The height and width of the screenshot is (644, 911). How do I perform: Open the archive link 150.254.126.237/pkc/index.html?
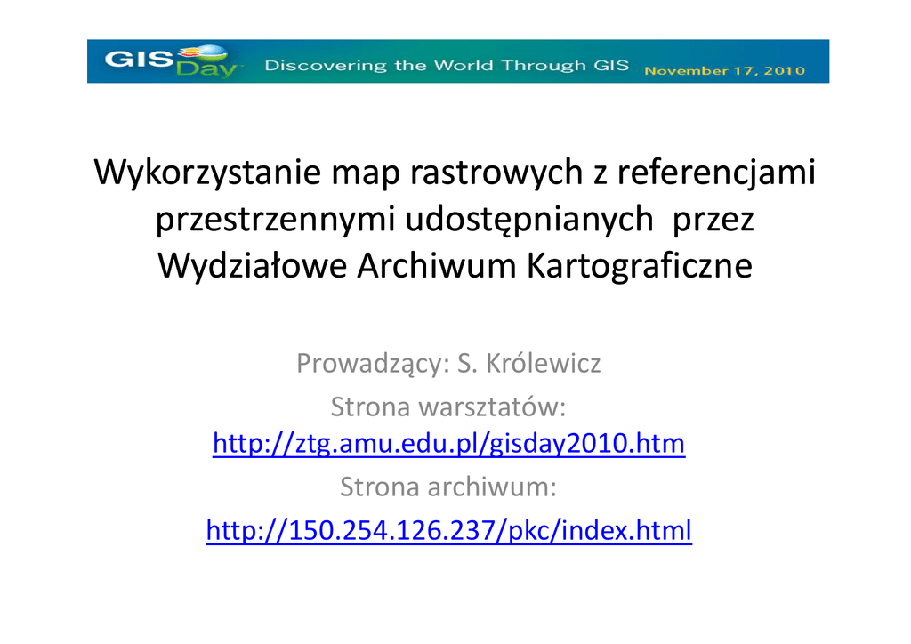coord(448,531)
